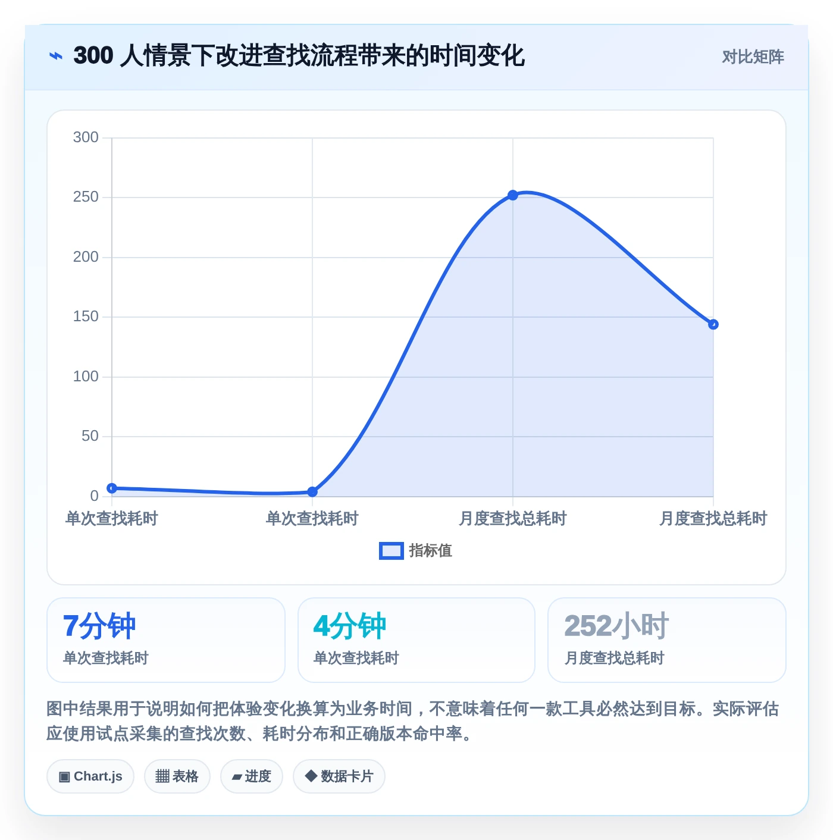Viewport: 833px width, 840px height.
Task: Click the y-axis label 300
Action: [86, 137]
